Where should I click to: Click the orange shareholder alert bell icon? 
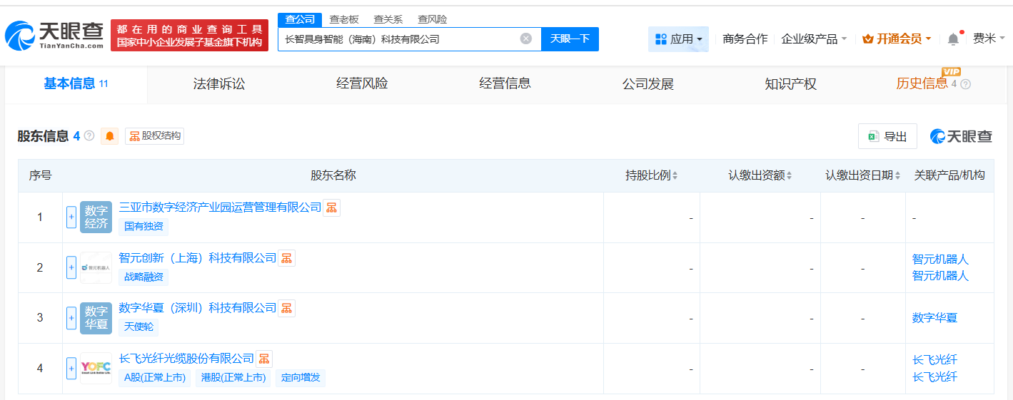click(110, 135)
